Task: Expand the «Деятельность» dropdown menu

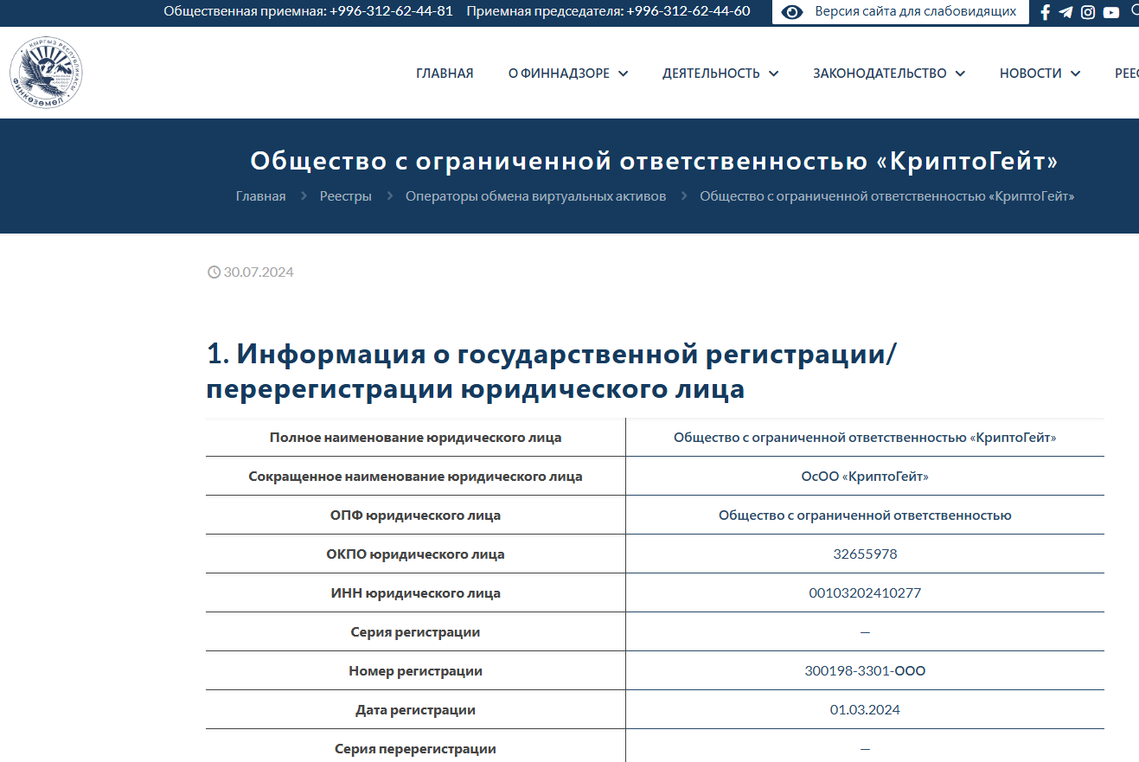Action: [x=720, y=74]
